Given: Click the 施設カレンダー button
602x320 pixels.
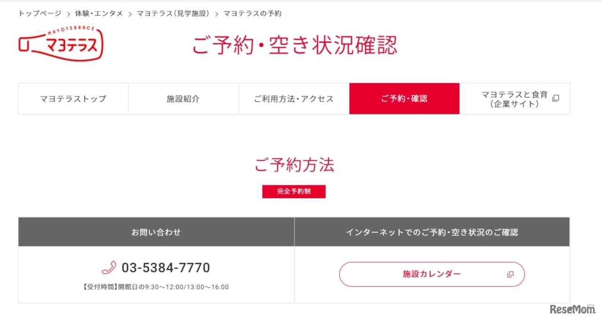Looking at the screenshot, I should coord(432,273).
